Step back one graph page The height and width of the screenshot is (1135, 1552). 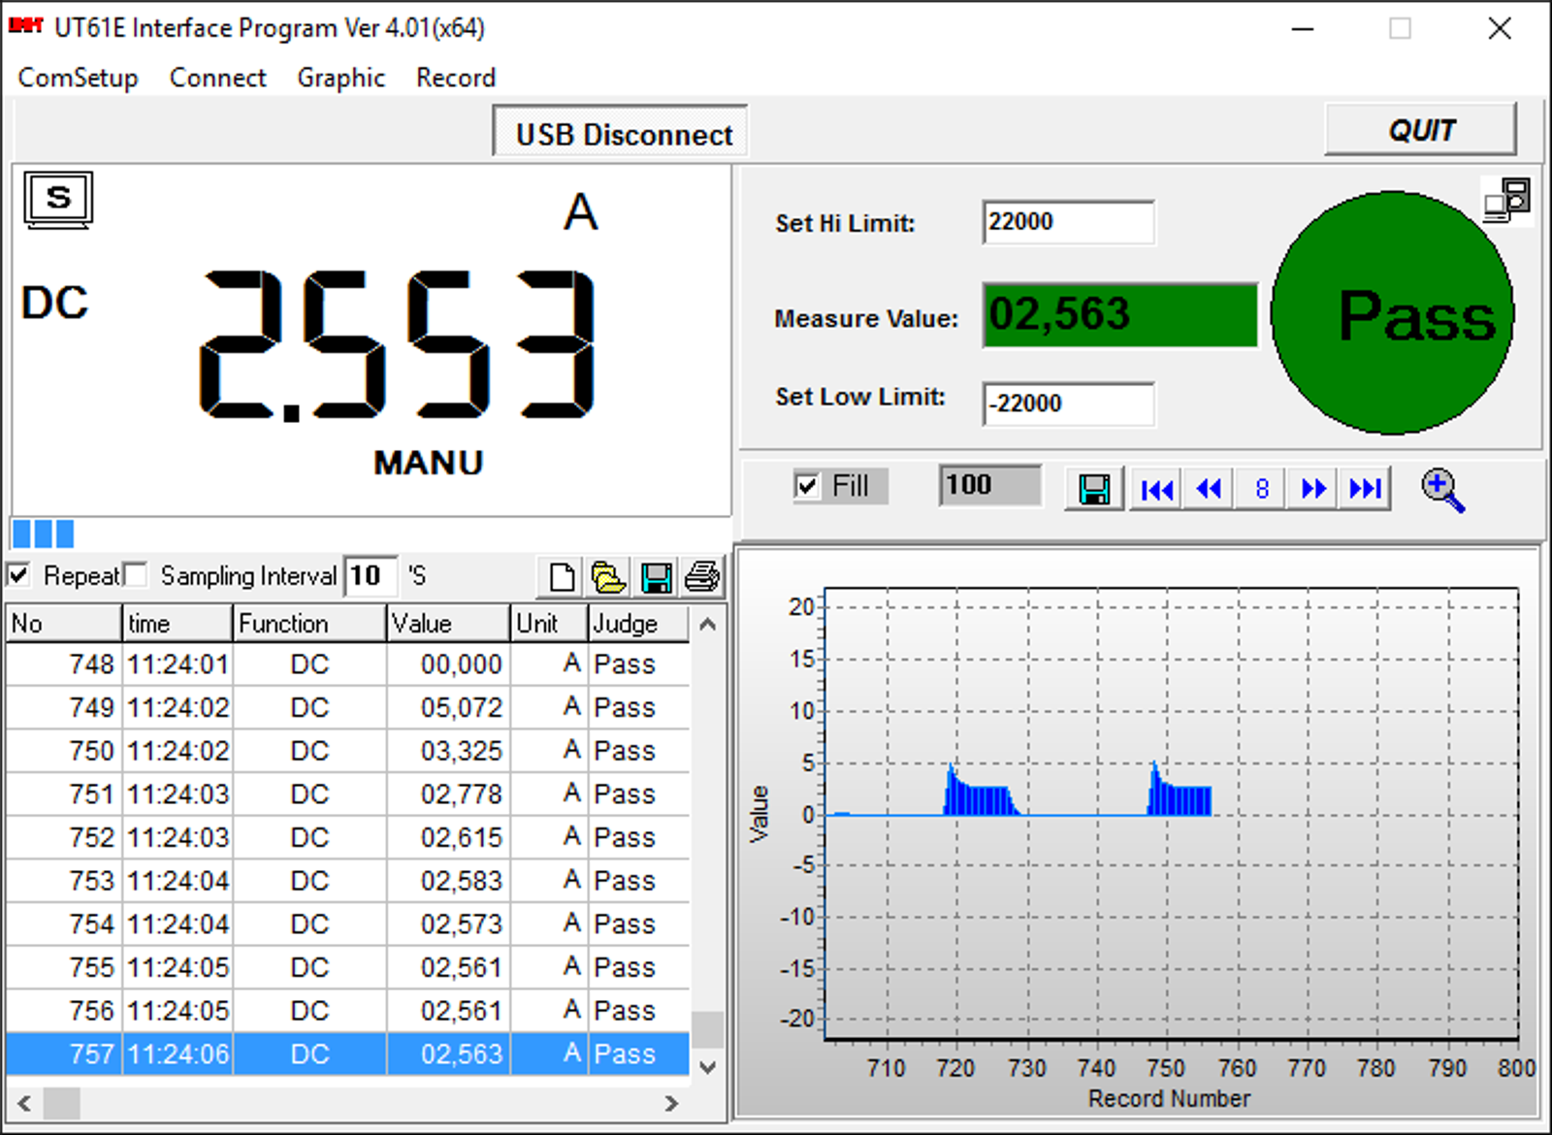[1209, 489]
